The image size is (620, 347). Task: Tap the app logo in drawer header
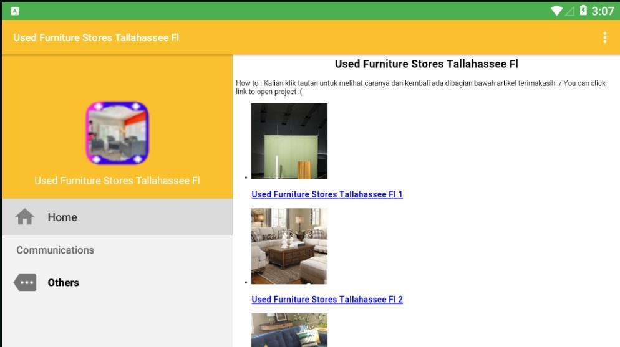click(117, 133)
